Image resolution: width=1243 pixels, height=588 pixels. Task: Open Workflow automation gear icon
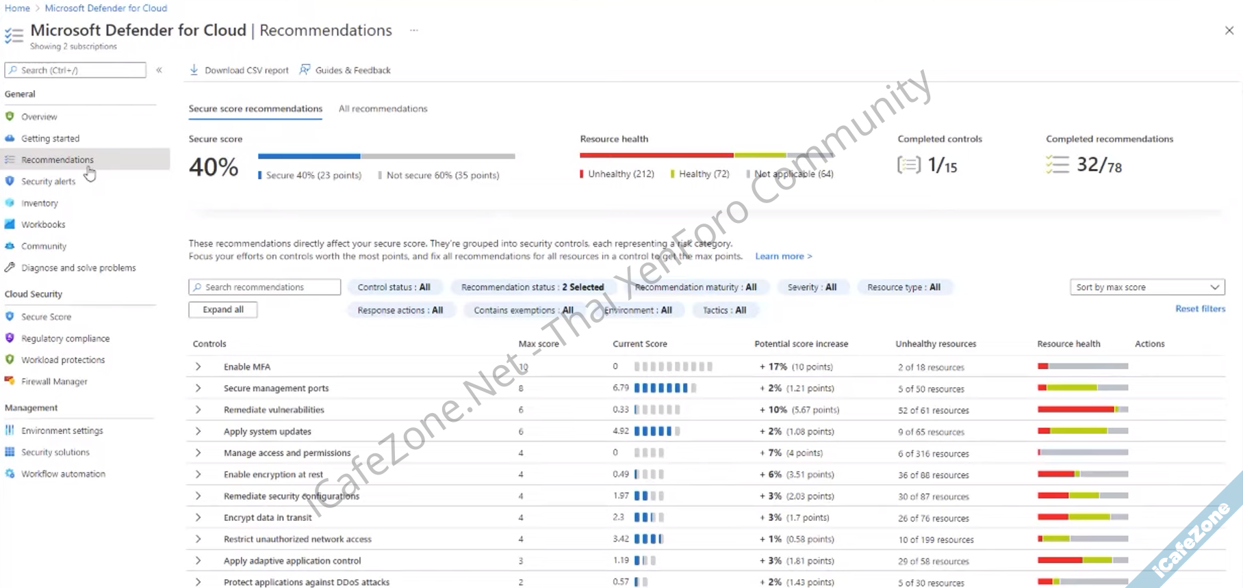pyautogui.click(x=10, y=474)
